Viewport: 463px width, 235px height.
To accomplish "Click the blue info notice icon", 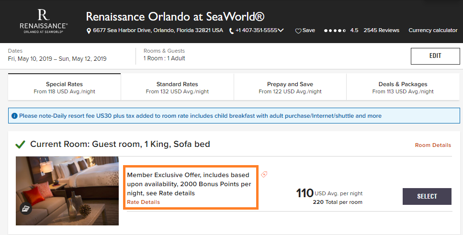I will (14, 116).
